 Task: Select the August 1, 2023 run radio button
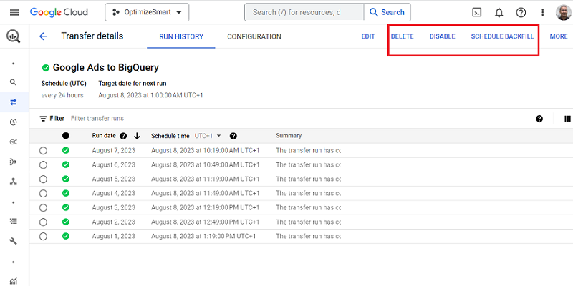(43, 237)
